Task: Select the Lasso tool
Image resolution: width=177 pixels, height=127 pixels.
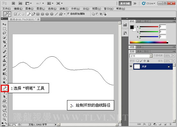Action: (x=4, y=33)
